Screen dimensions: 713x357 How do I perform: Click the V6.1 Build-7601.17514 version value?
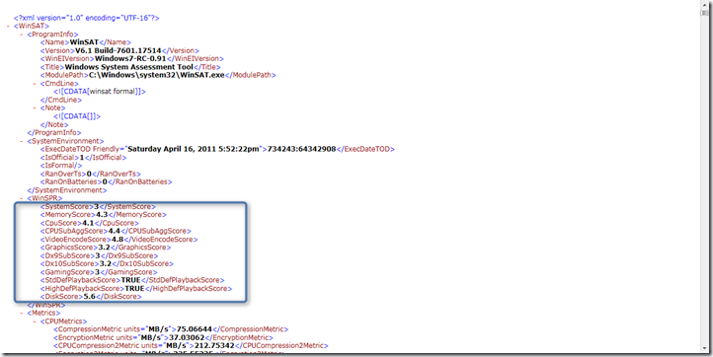point(119,50)
